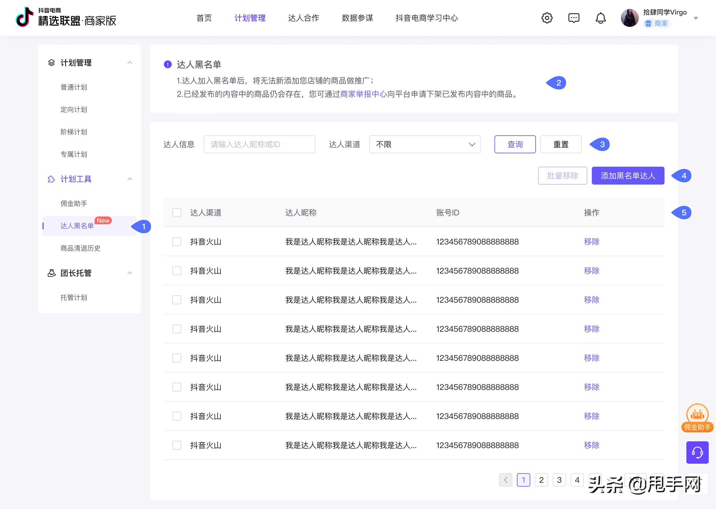Open the notifications bell
Image resolution: width=716 pixels, height=509 pixels.
pos(600,18)
